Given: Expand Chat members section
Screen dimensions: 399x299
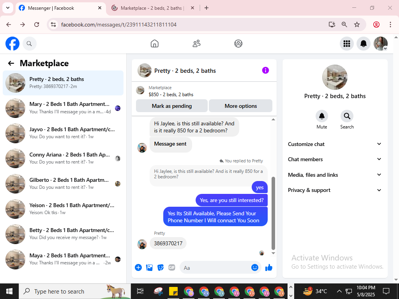Looking at the screenshot, I should tap(335, 159).
